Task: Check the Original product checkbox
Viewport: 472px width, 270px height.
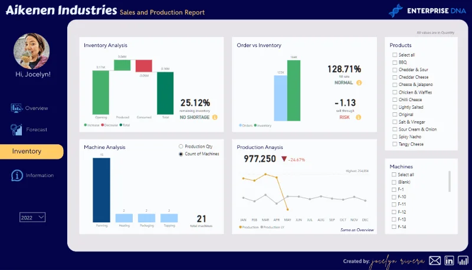Action: point(395,115)
